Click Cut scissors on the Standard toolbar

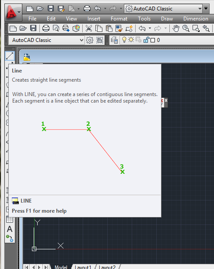point(89,28)
